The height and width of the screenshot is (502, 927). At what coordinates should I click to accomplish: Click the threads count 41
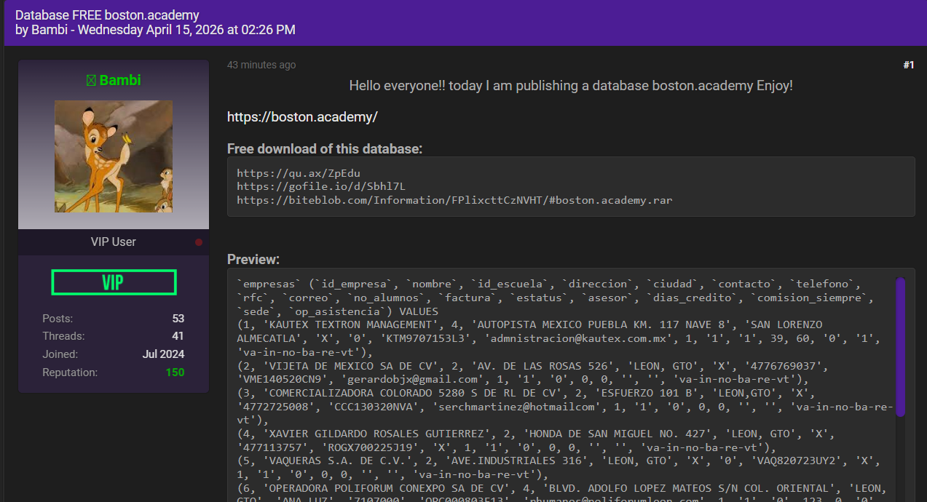coord(178,336)
